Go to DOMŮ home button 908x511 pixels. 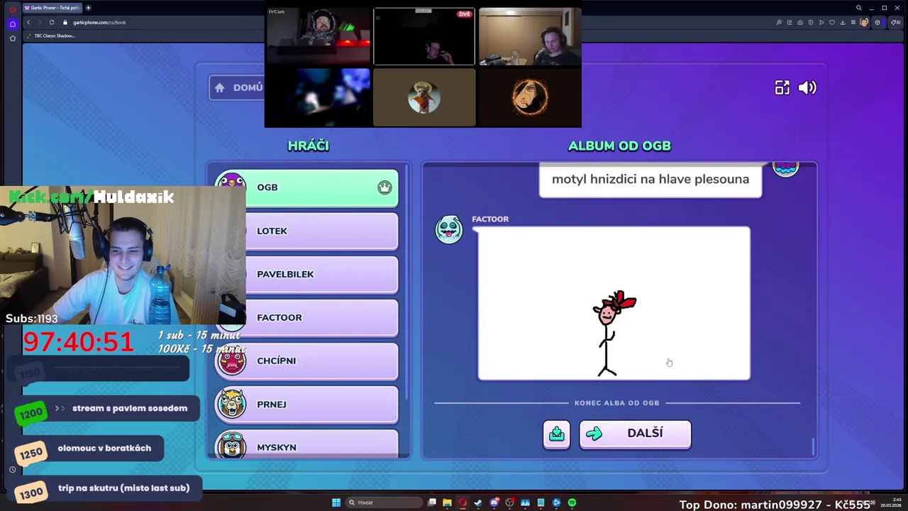click(237, 87)
